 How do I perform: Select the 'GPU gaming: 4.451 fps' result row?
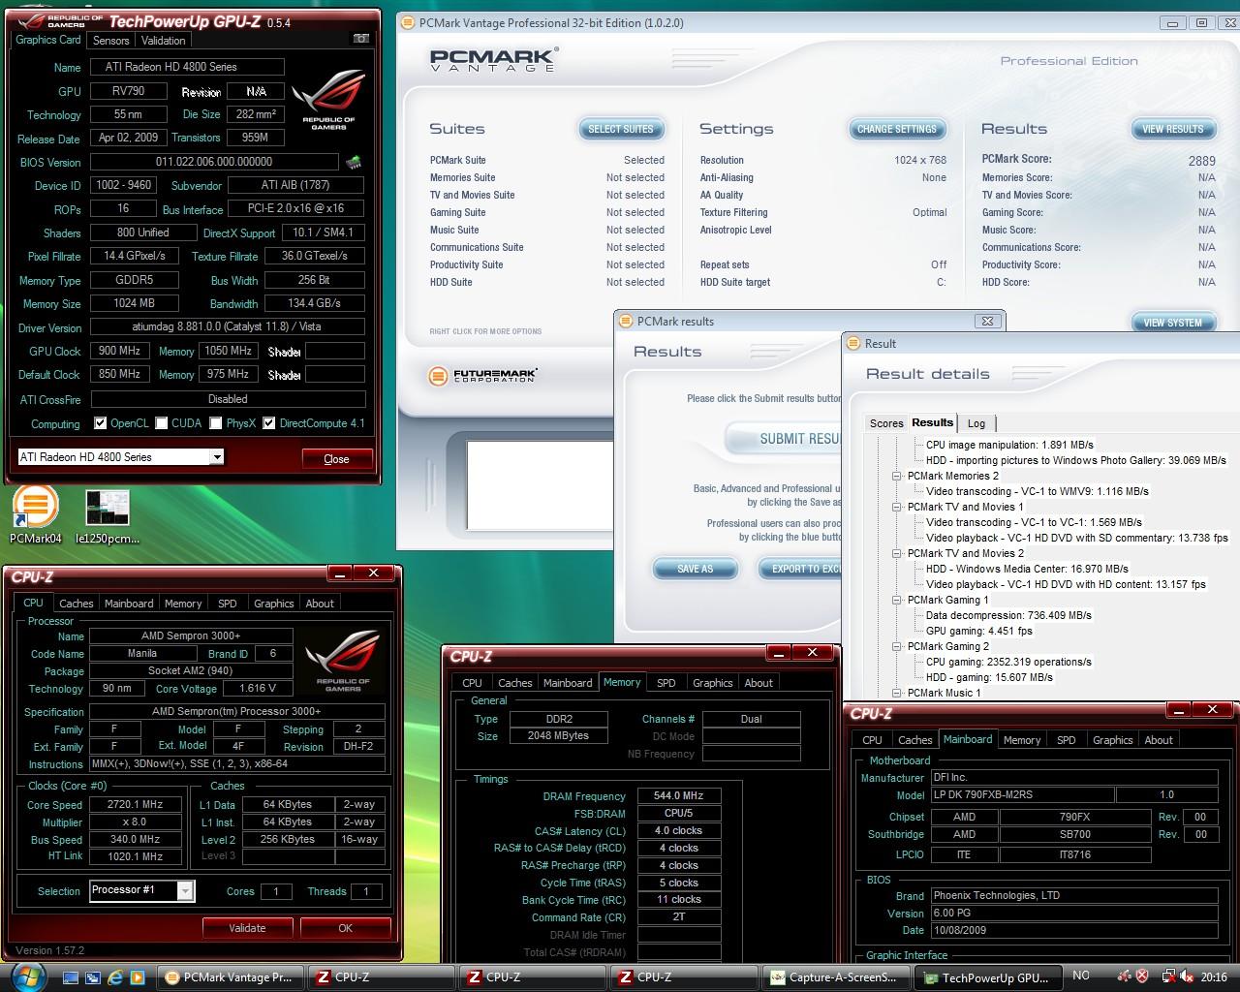pyautogui.click(x=979, y=631)
